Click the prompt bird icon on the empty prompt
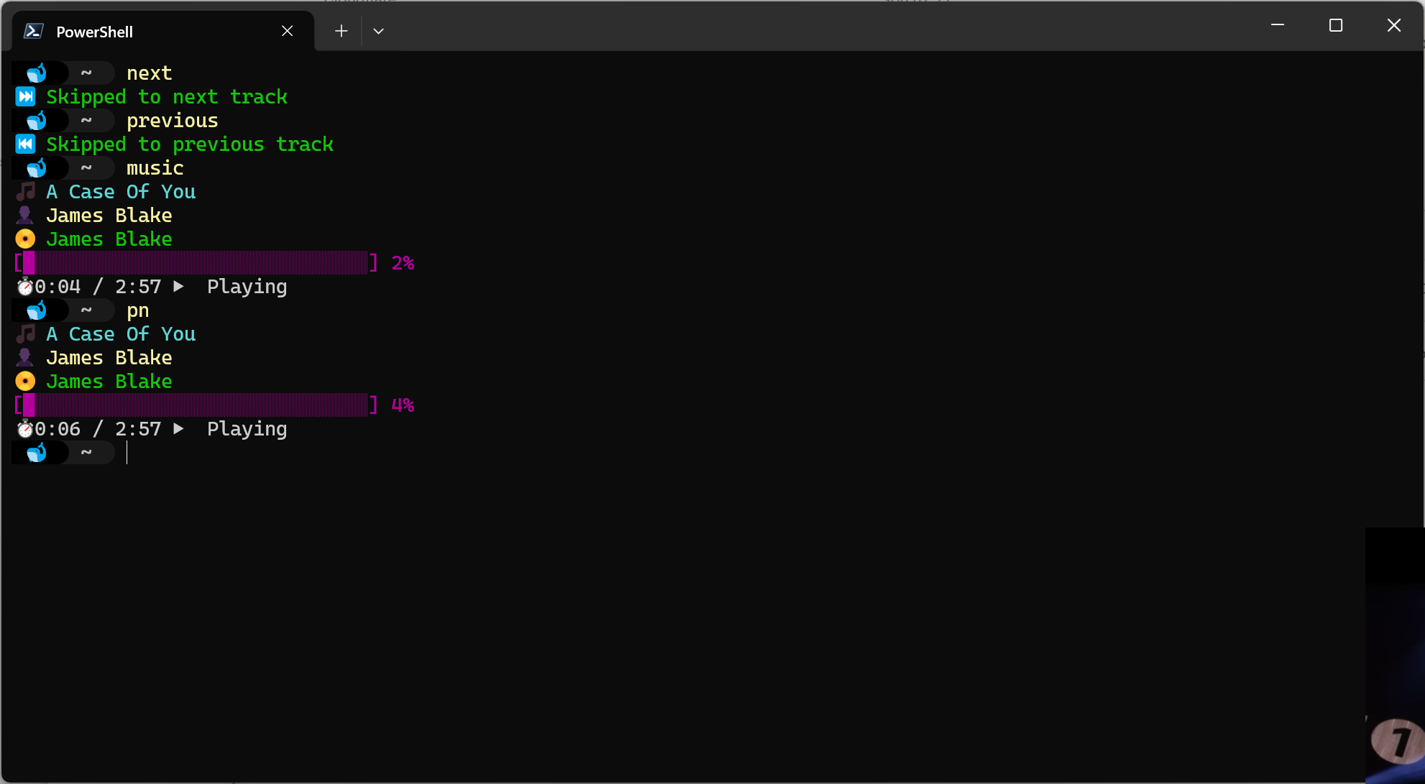1425x784 pixels. pyautogui.click(x=36, y=452)
